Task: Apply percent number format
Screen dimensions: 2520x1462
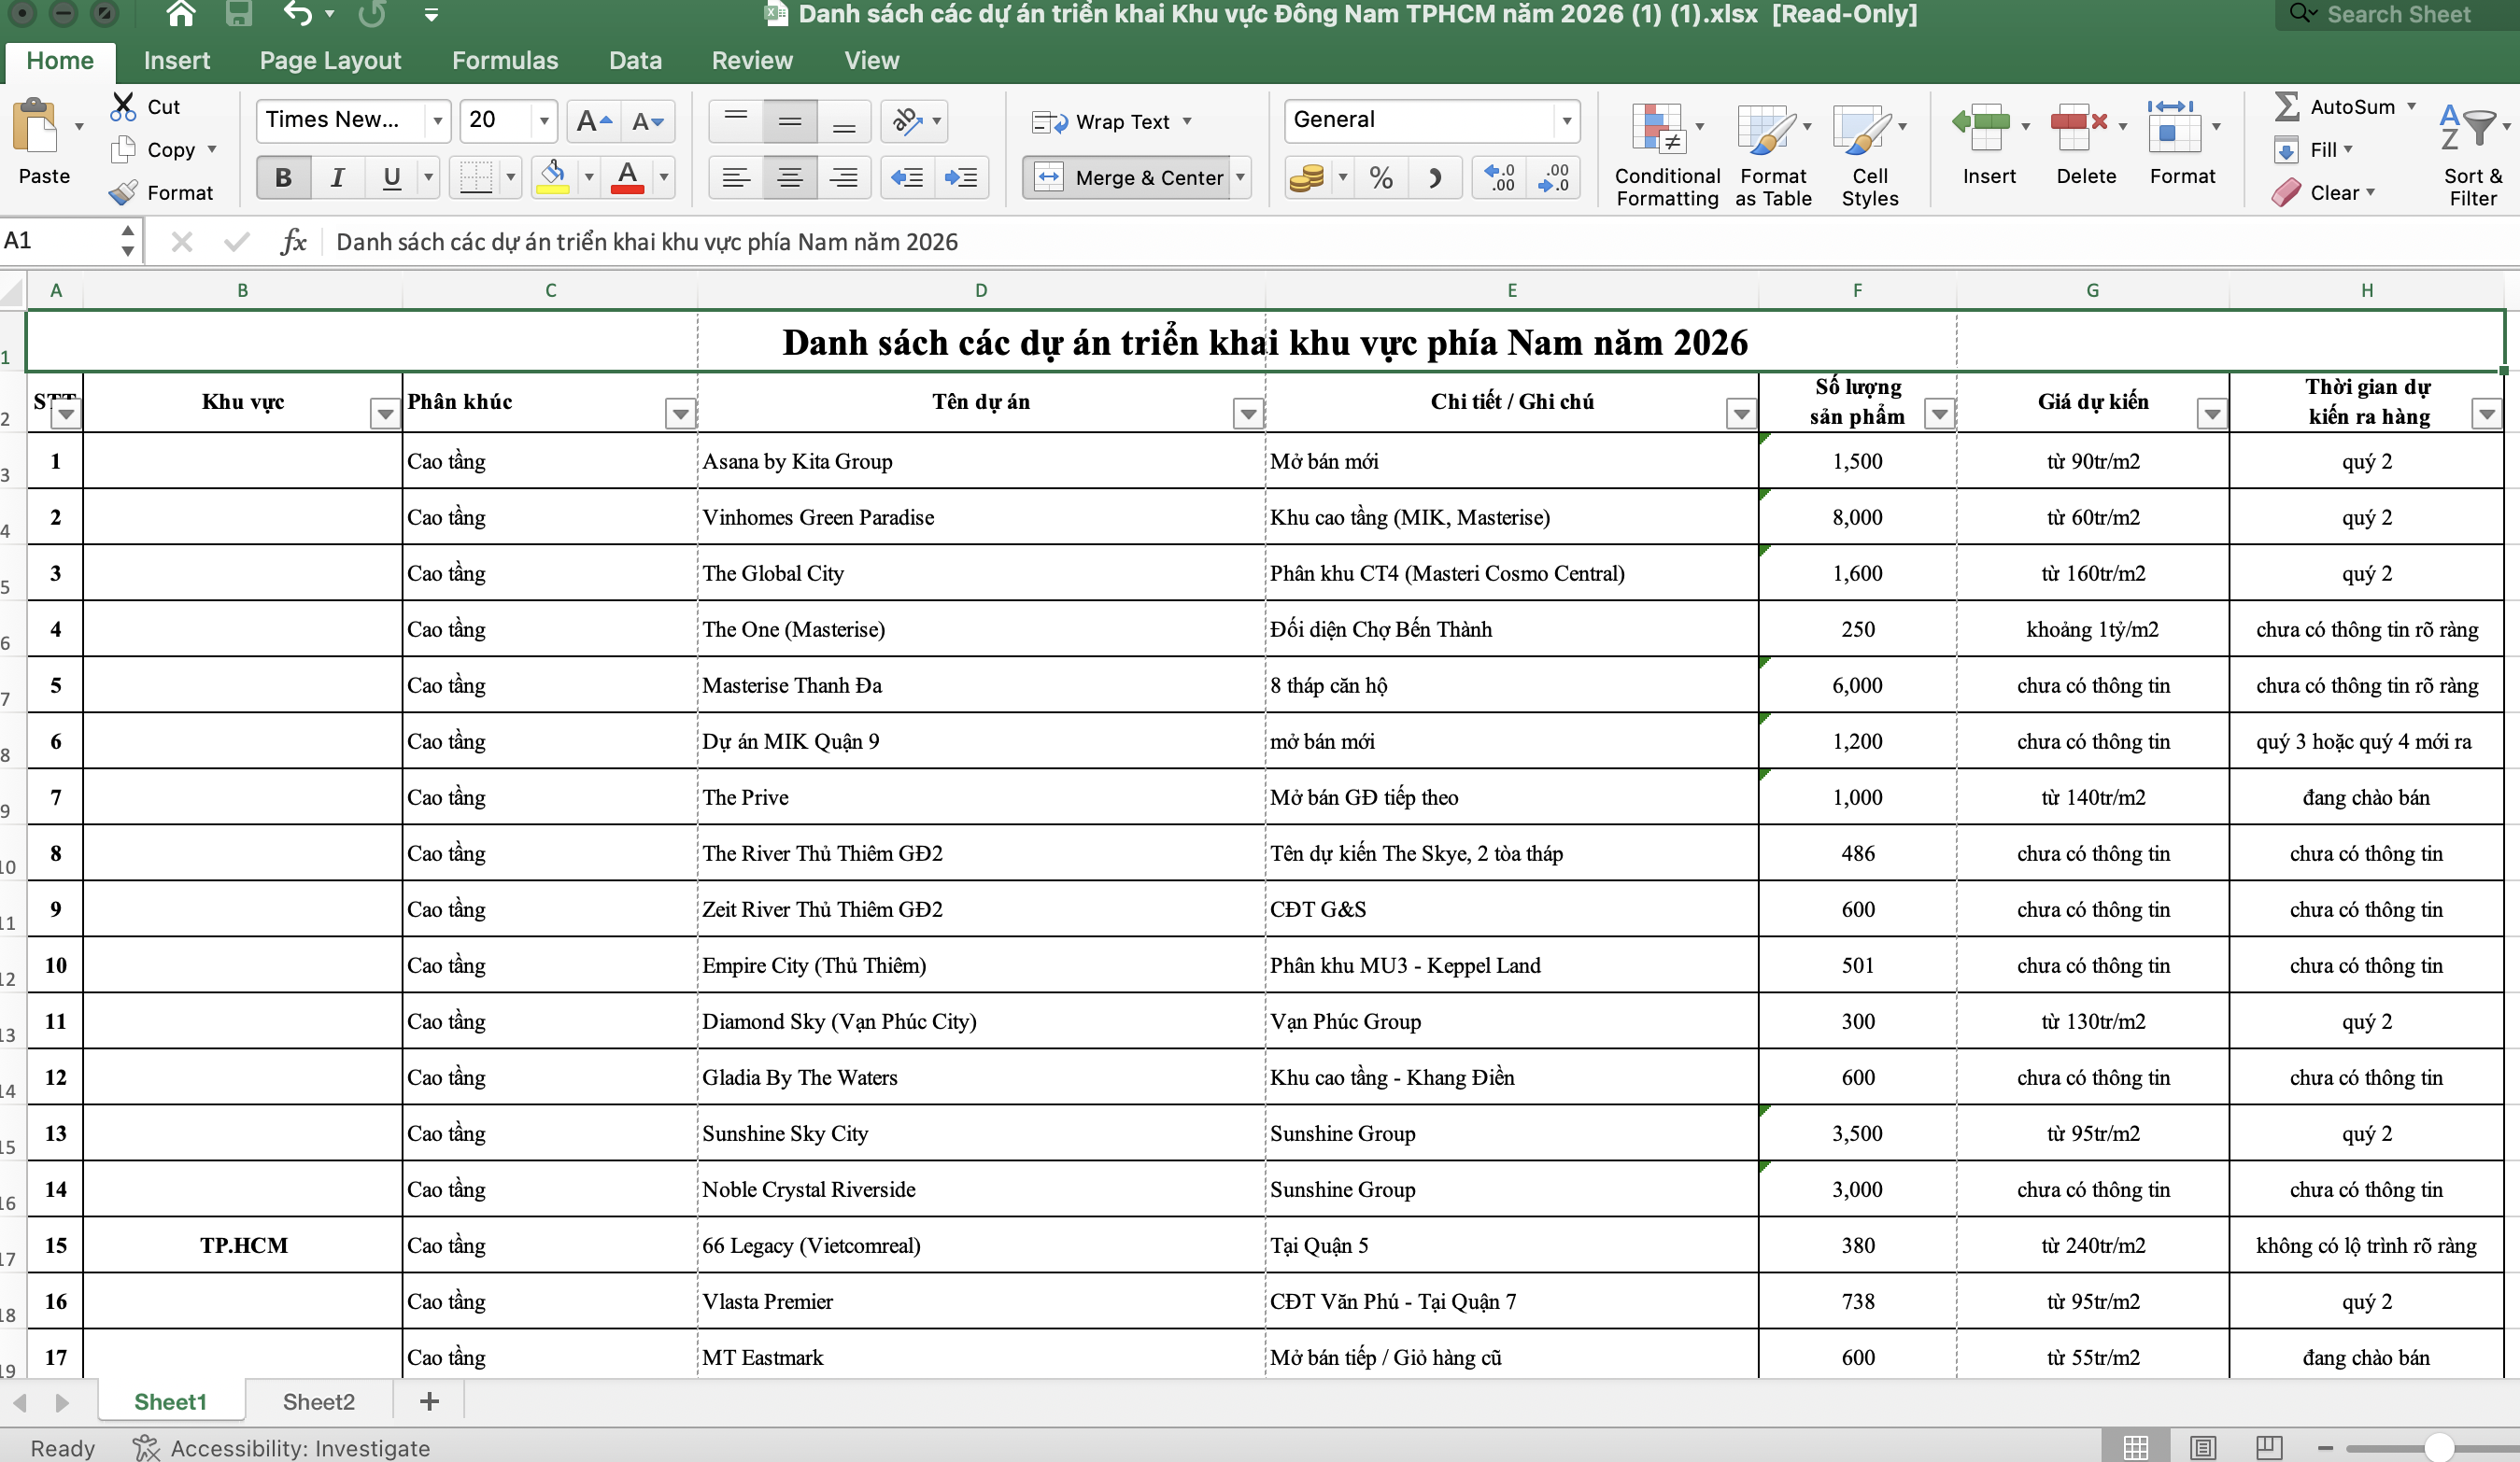Action: [x=1381, y=176]
